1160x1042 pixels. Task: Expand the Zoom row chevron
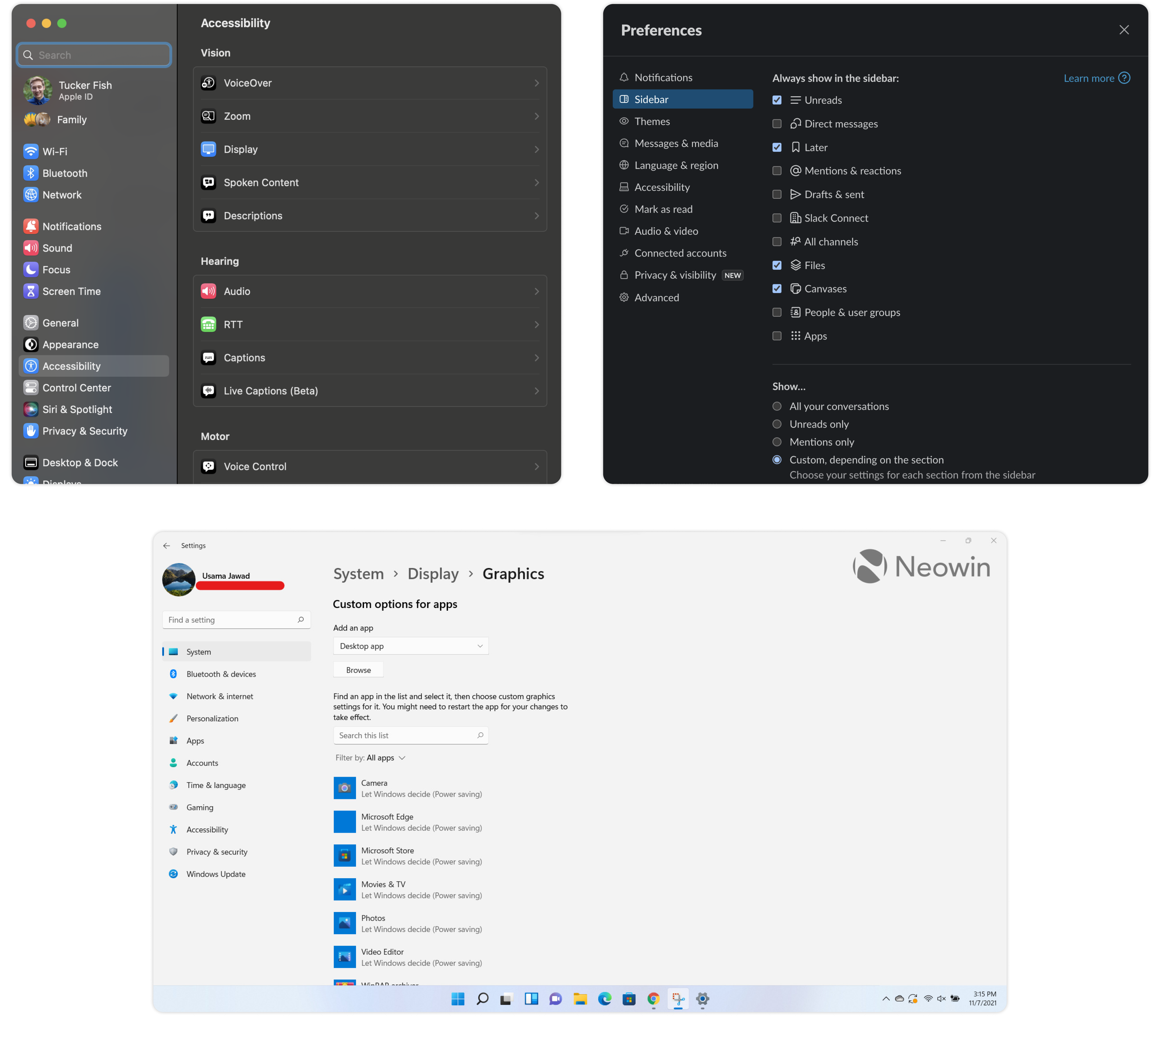[x=536, y=116]
